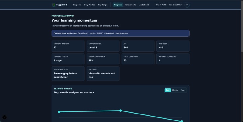Click the Focus Next card
Screen dimensions: 243x122
tap(103, 74)
